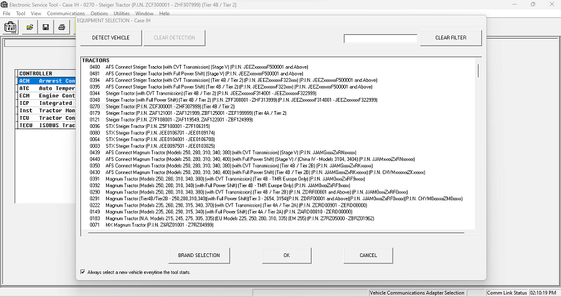Toggle 'Always select a new vehicle' checkbox
Image resolution: width=561 pixels, height=297 pixels.
(x=83, y=272)
